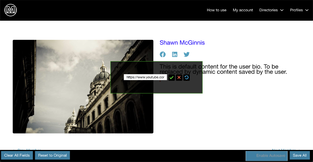Click the blue reset arrow icon
The height and width of the screenshot is (162, 313).
(187, 78)
